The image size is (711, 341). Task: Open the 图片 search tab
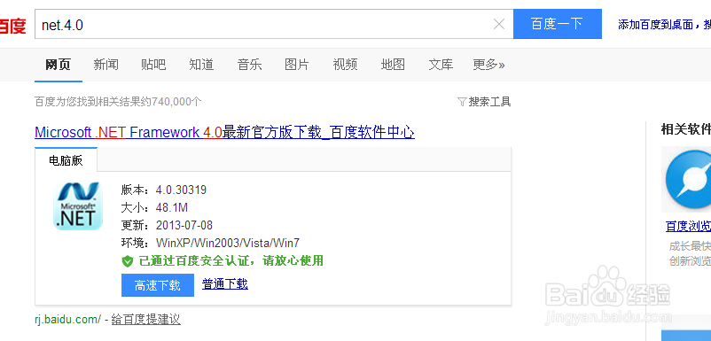[297, 65]
